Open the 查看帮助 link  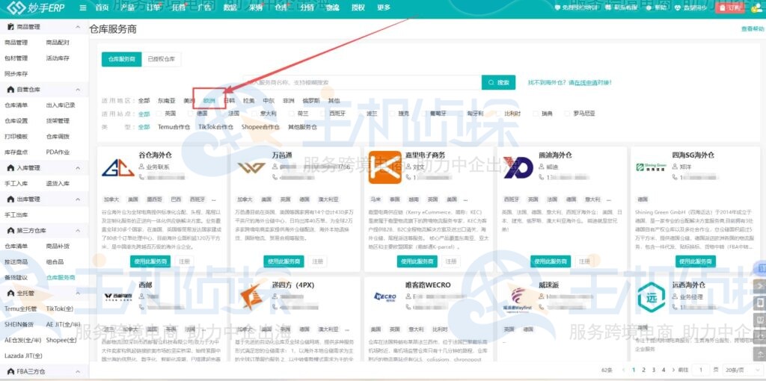[x=752, y=29]
